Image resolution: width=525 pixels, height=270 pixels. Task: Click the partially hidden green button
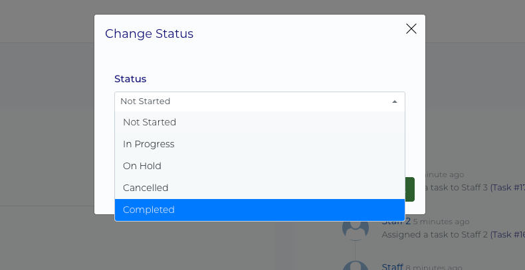tap(410, 189)
